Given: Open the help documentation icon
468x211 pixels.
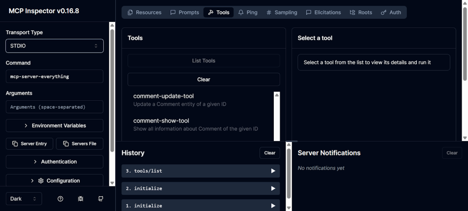Looking at the screenshot, I should click(x=60, y=199).
